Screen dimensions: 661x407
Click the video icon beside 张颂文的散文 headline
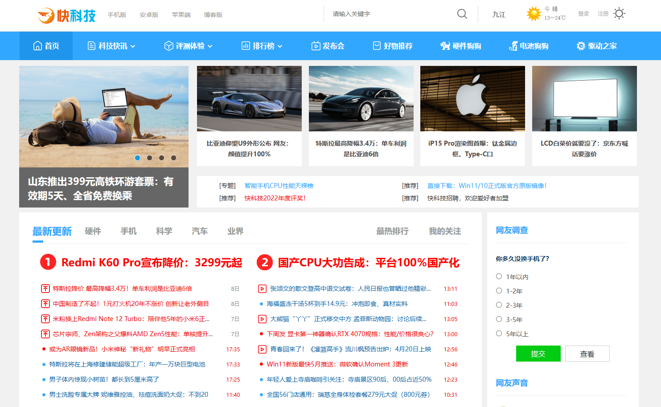tap(263, 289)
